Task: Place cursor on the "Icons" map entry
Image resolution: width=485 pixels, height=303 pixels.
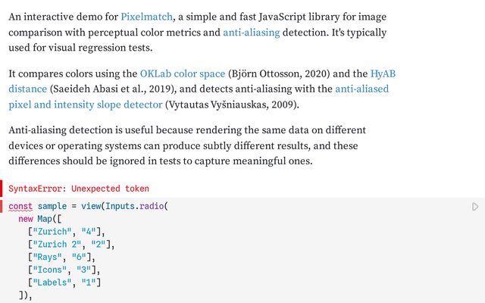Action: (x=64, y=270)
